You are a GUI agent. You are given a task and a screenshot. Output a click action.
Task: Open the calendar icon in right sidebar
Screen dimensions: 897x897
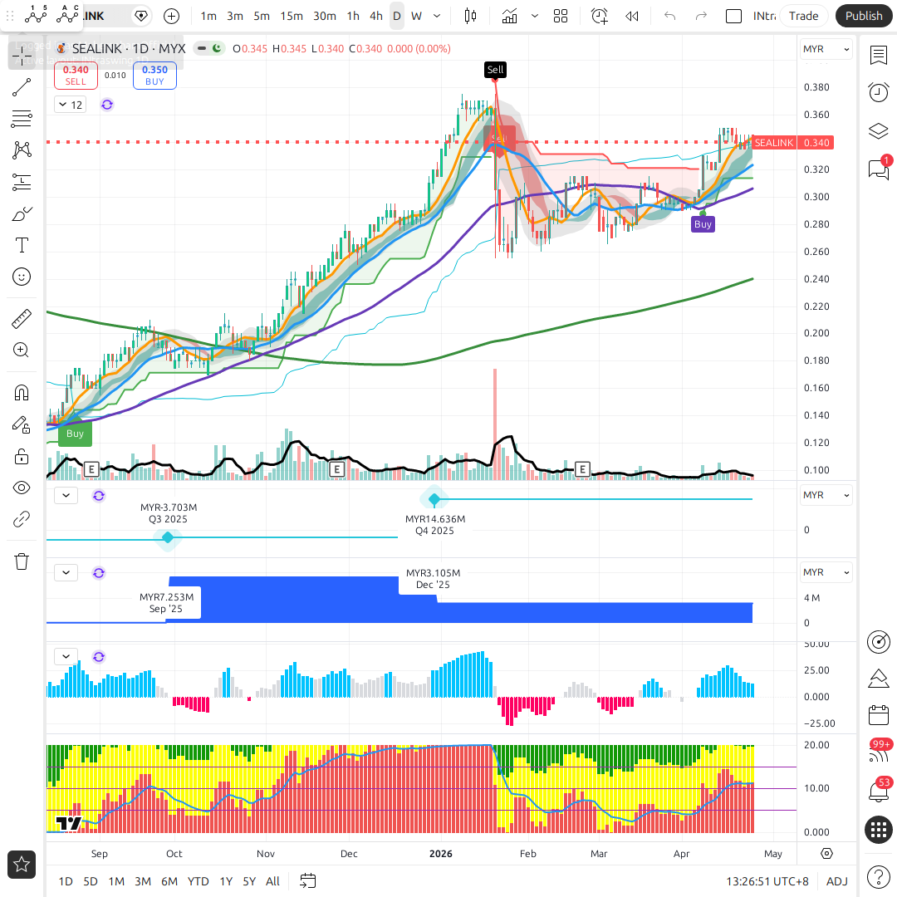click(x=878, y=715)
